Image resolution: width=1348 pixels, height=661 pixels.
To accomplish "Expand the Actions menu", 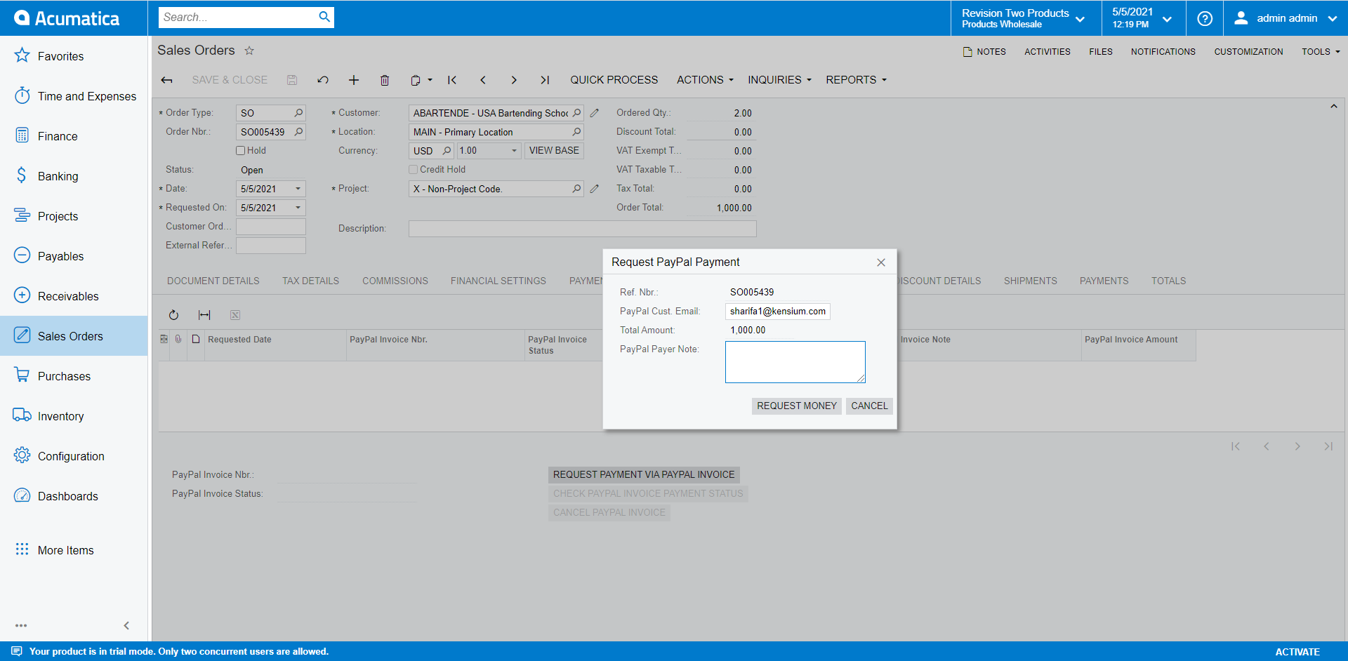I will click(x=705, y=80).
